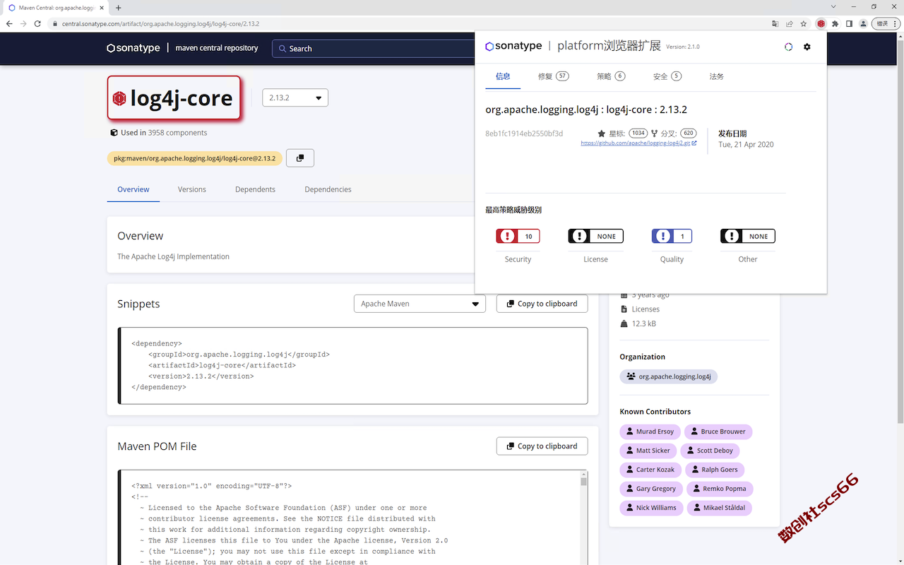
Task: Bookmark this page with star icon
Action: tap(804, 23)
